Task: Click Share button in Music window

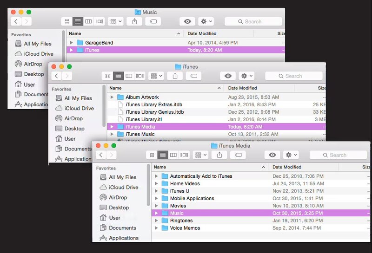Action: point(134,21)
